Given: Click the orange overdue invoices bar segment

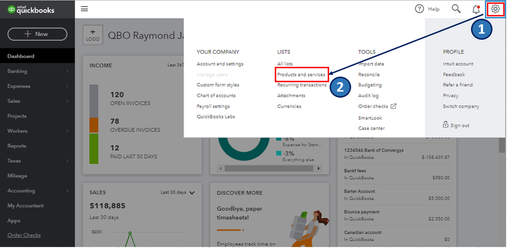Looking at the screenshot, I should tap(94, 125).
